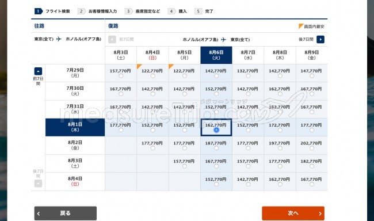The width and height of the screenshot is (374, 221).
Task: Click the 後7日間 label beside next arrow
Action: click(x=306, y=39)
